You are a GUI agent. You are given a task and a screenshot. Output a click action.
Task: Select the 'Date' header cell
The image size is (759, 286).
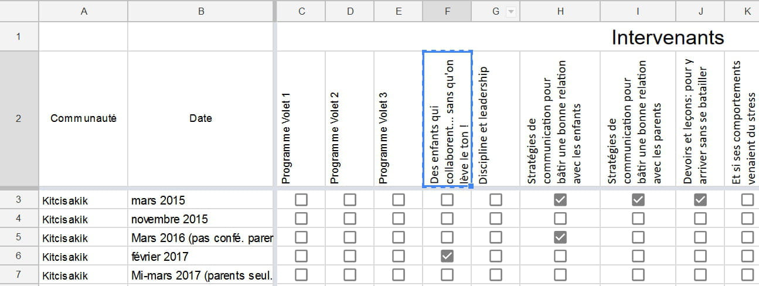tap(200, 118)
